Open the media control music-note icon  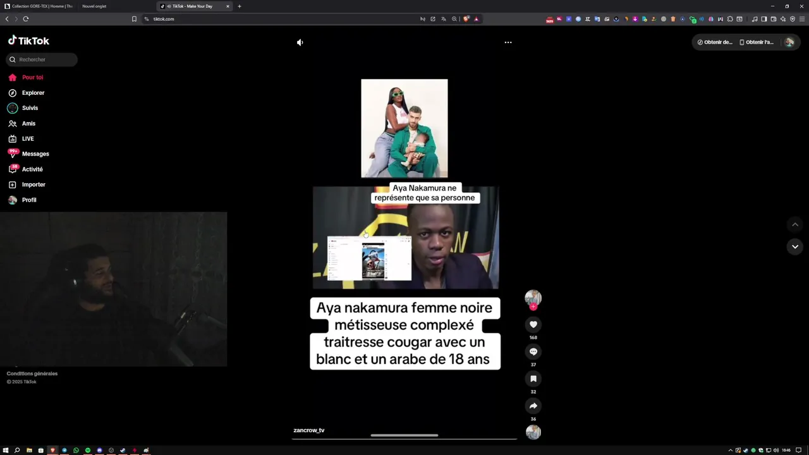755,19
